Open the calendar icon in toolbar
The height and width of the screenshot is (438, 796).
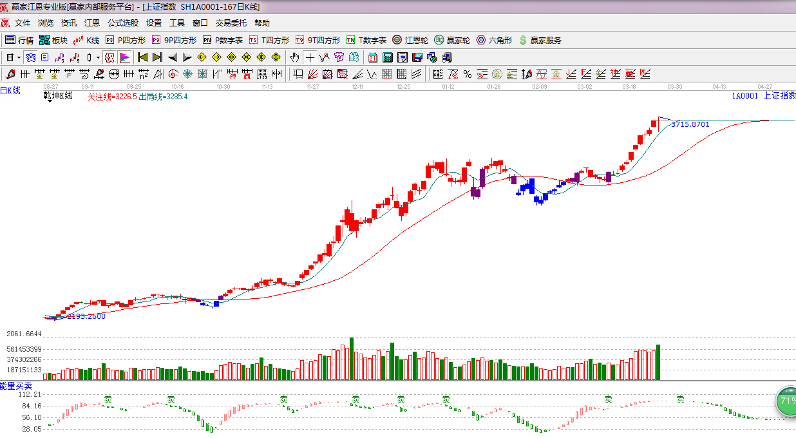coord(373,57)
